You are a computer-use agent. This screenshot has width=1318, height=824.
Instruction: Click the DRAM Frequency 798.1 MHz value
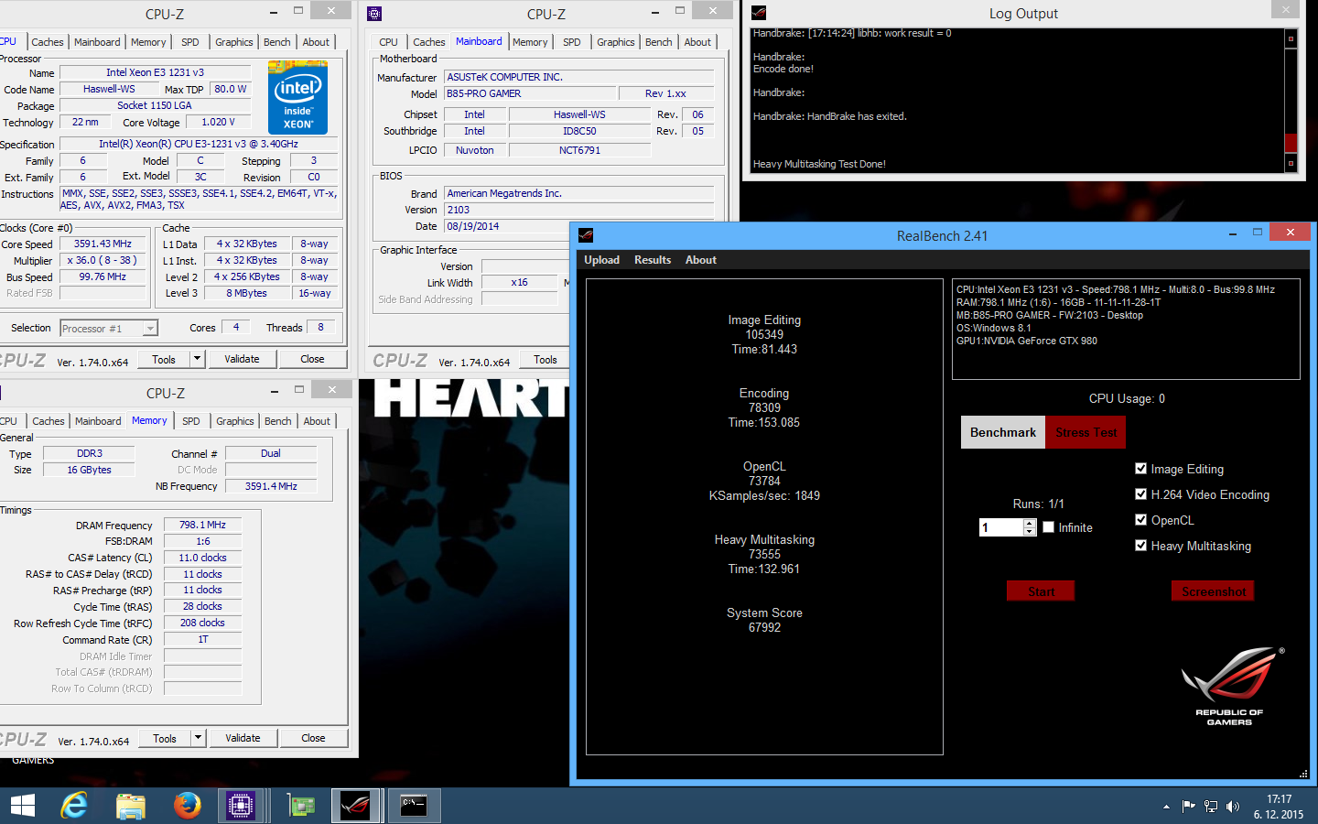[x=202, y=525]
